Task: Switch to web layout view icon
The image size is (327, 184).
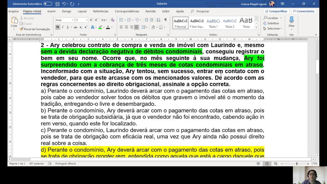Action: click(x=276, y=164)
